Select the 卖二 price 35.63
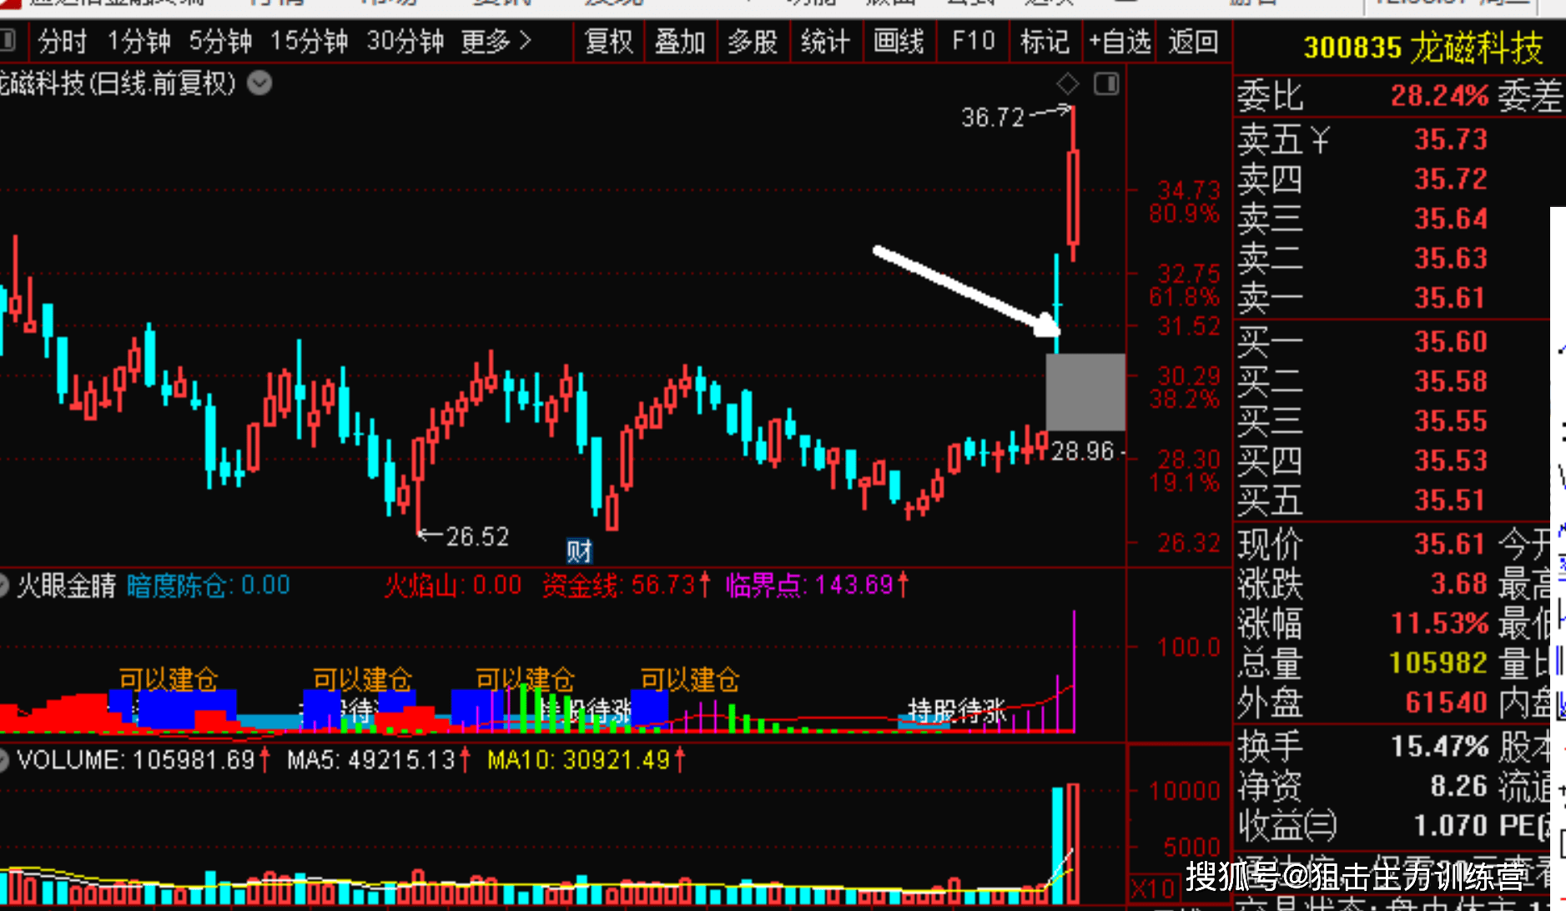Viewport: 1566px width, 911px height. 1451,258
